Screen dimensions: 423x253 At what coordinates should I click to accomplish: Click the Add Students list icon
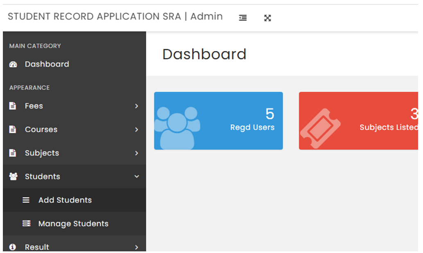coord(26,200)
